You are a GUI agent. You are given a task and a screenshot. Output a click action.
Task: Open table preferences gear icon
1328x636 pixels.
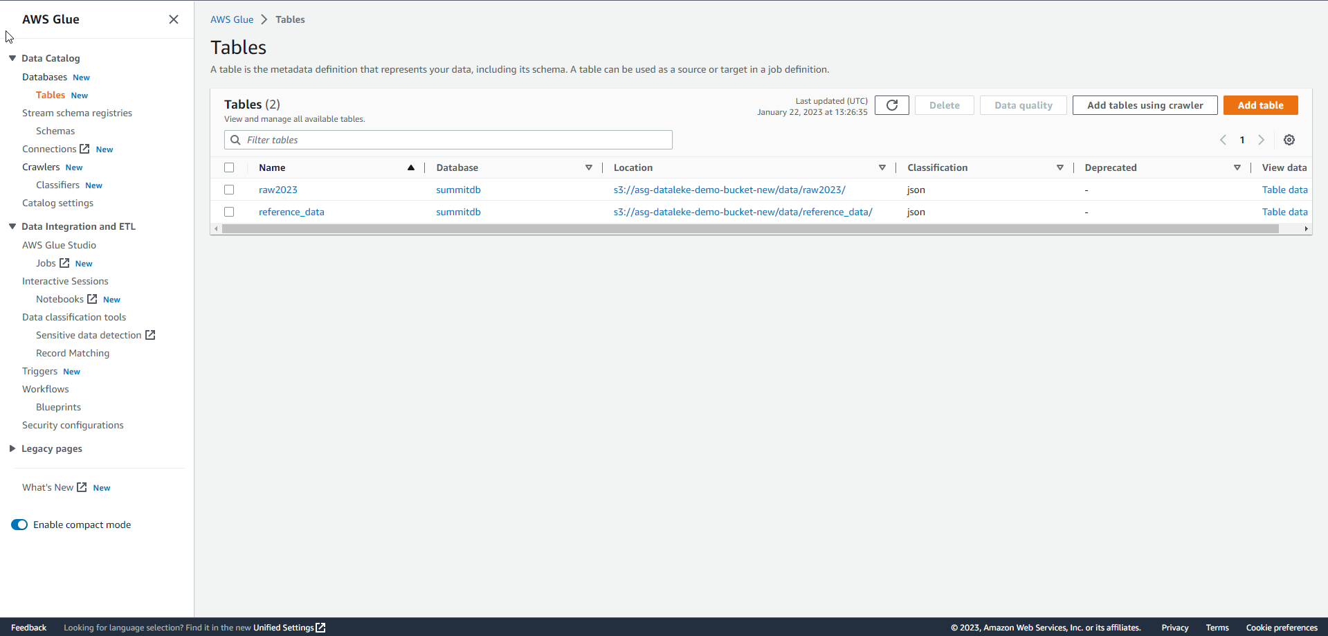point(1289,140)
